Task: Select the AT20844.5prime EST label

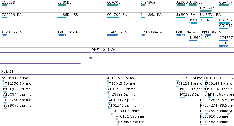Action: (x=17, y=95)
